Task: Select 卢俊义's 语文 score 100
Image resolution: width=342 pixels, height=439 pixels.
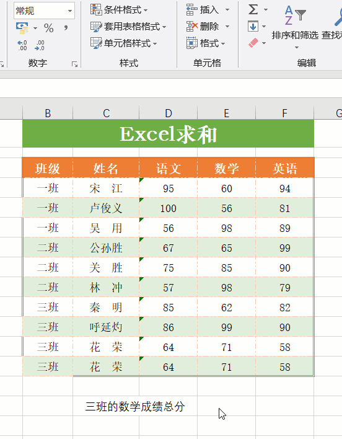Action: 168,208
